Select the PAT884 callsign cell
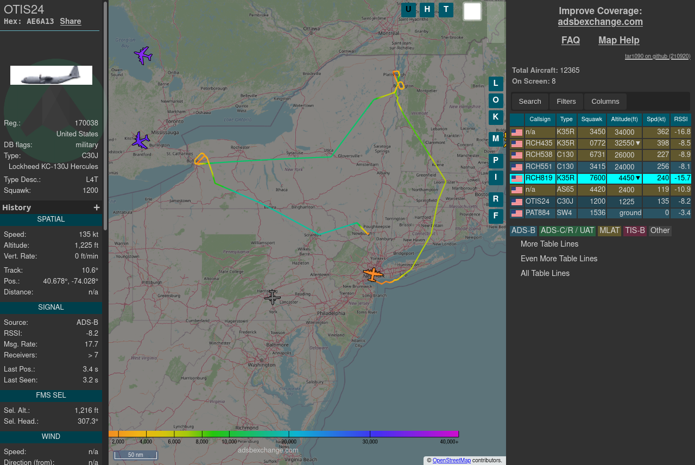 pyautogui.click(x=540, y=213)
